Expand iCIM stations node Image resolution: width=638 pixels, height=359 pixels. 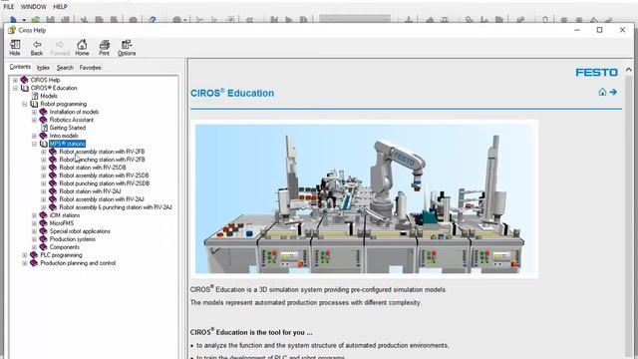[34, 215]
